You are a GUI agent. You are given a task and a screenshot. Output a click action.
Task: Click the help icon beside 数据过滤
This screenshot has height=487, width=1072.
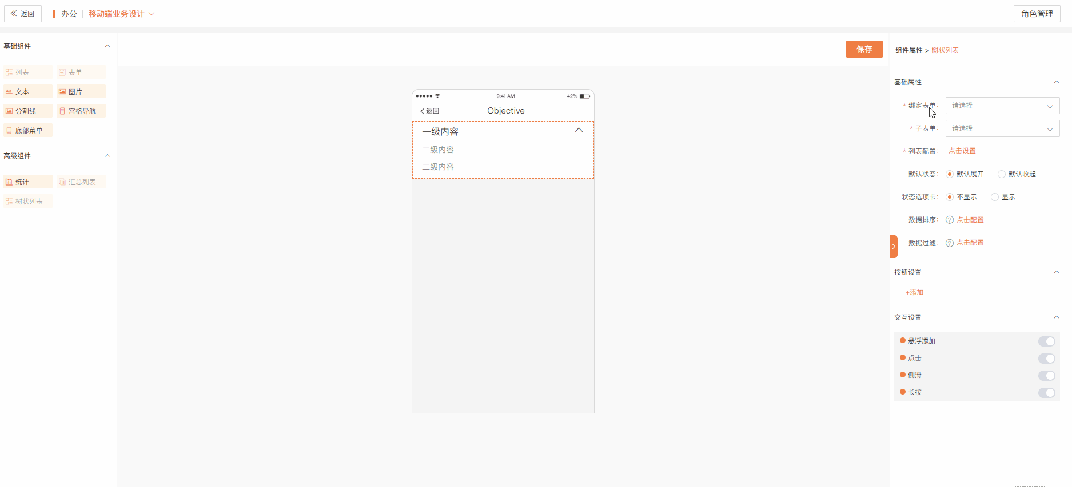(950, 243)
